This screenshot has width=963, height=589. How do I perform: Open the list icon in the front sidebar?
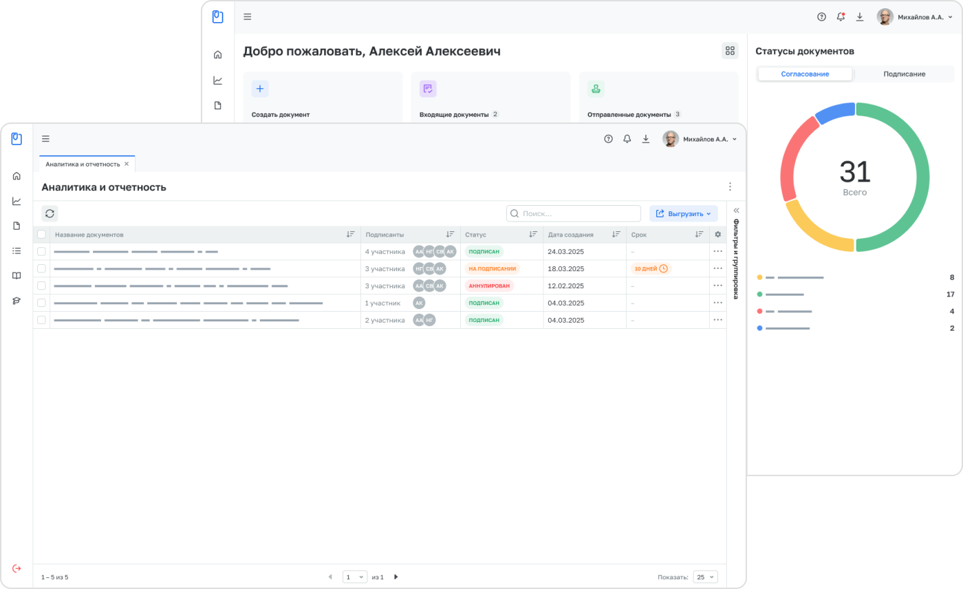17,250
